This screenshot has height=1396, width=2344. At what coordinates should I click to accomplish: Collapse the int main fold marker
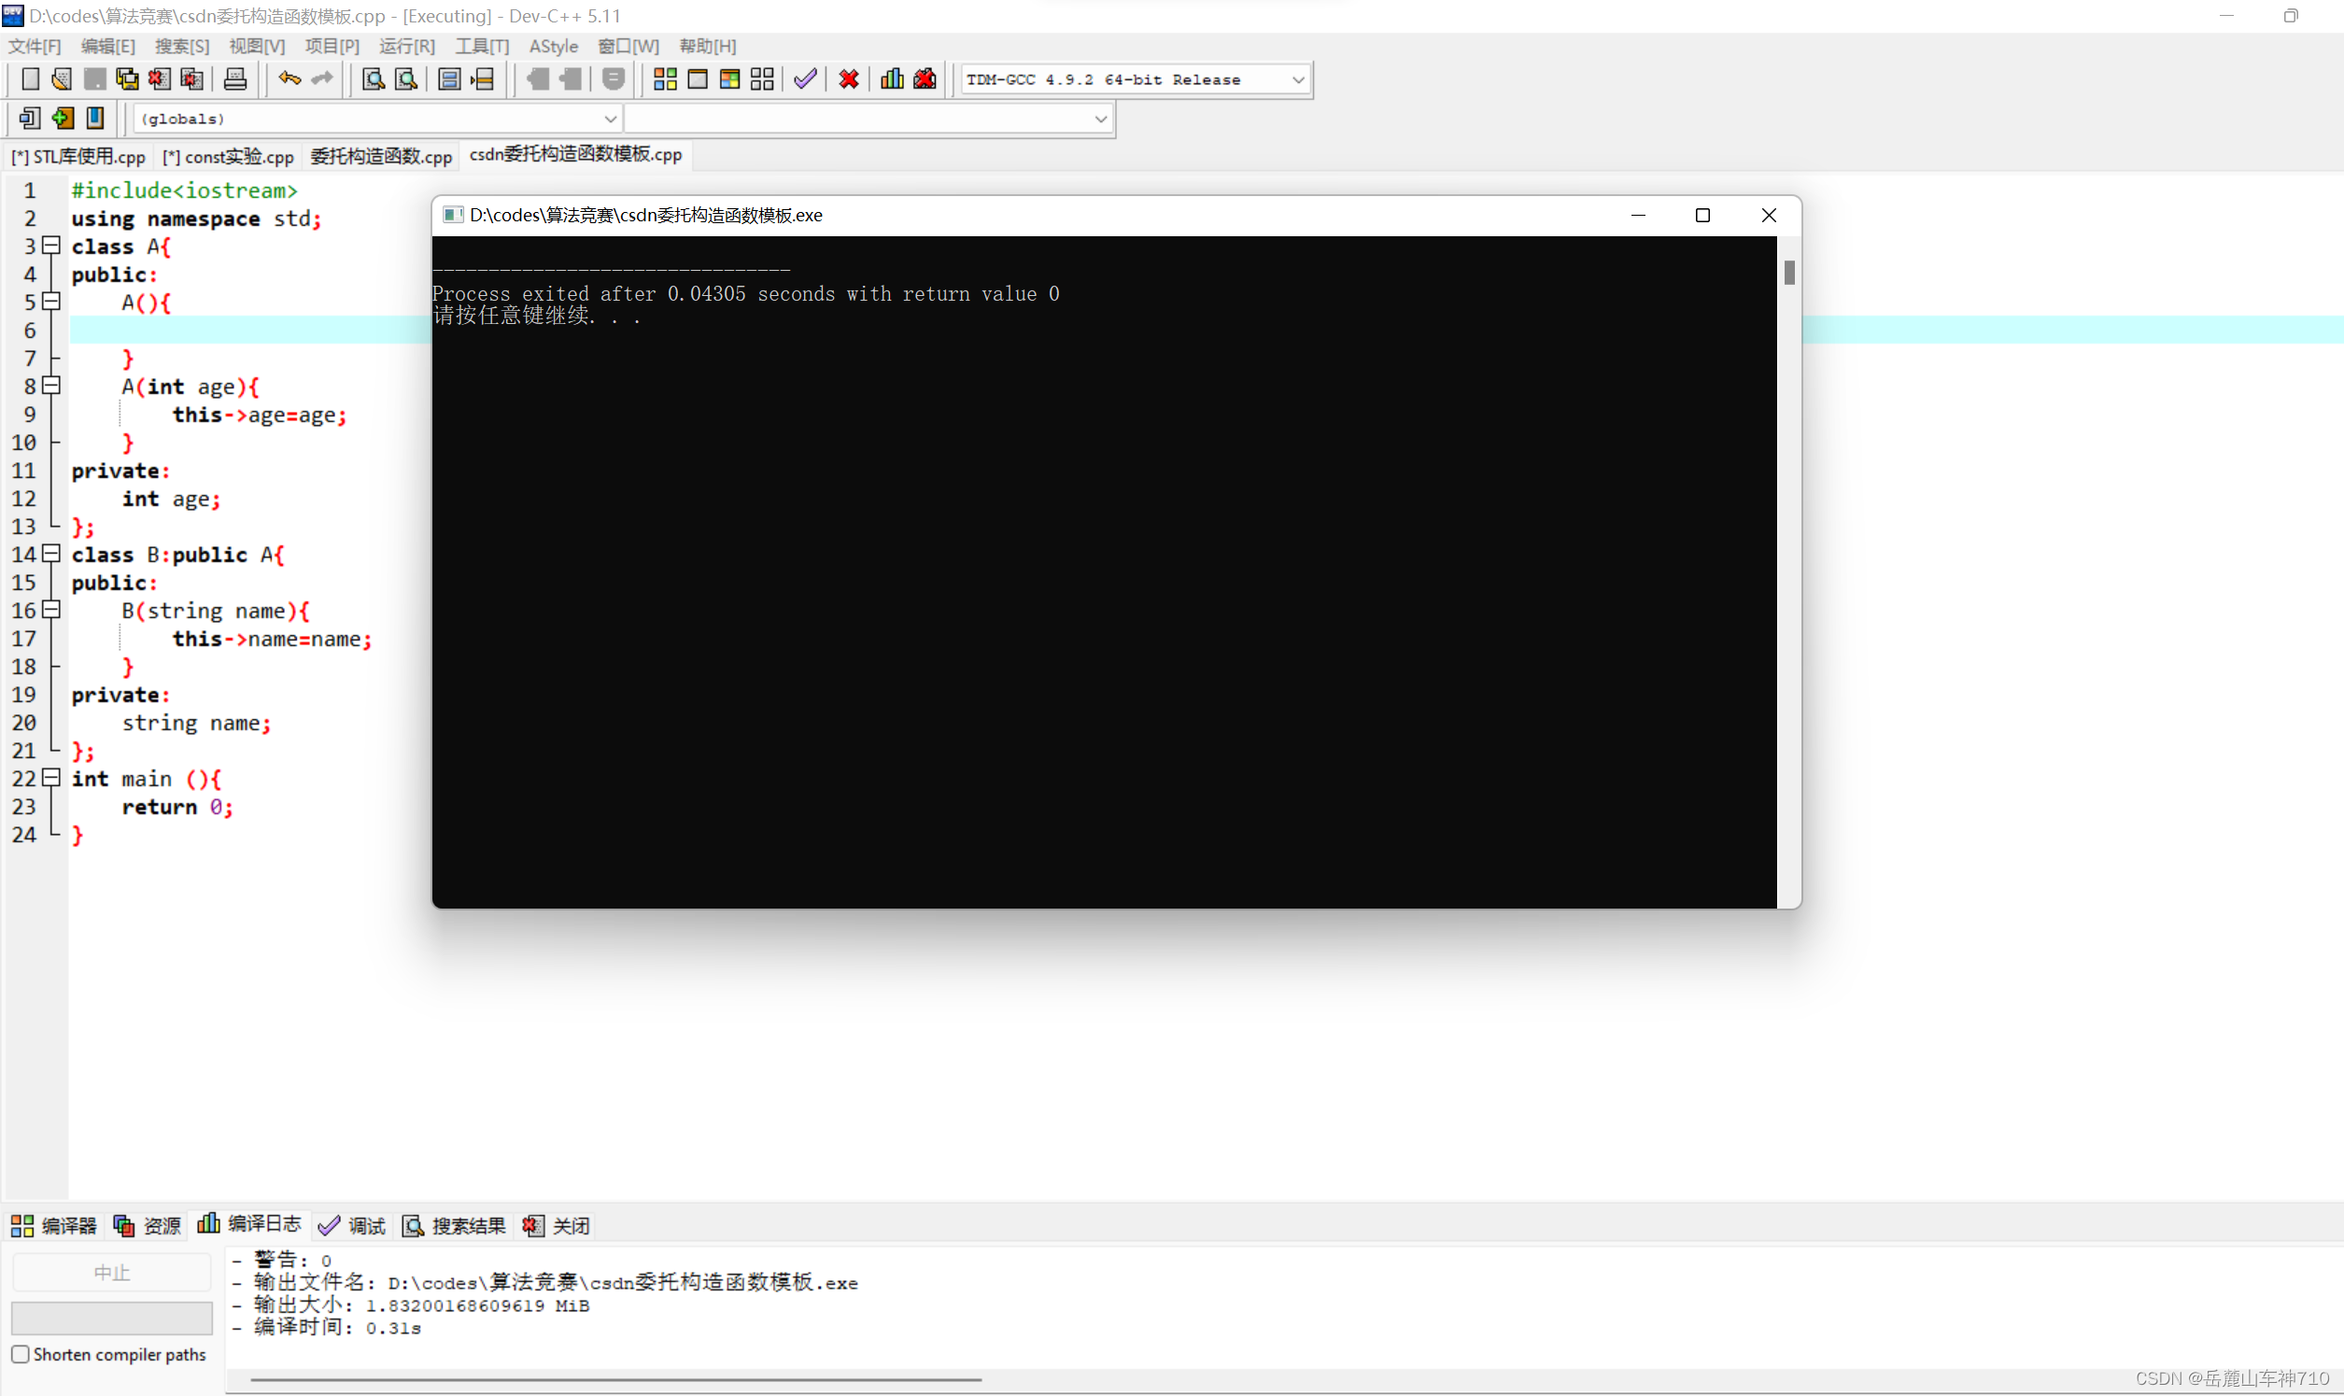pos(51,778)
